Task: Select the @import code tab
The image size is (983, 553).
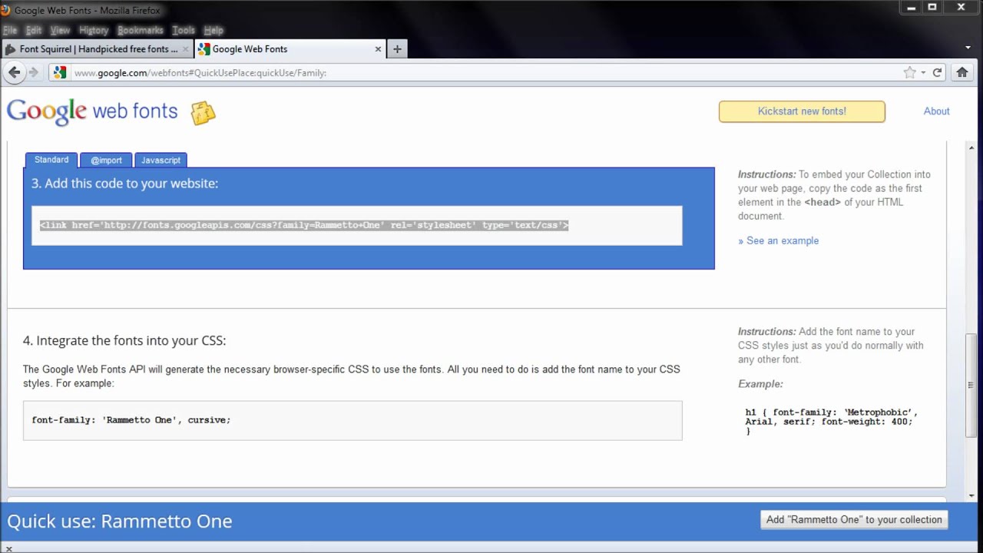Action: click(106, 160)
